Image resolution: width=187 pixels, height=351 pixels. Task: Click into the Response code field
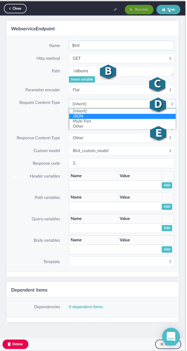click(121, 163)
